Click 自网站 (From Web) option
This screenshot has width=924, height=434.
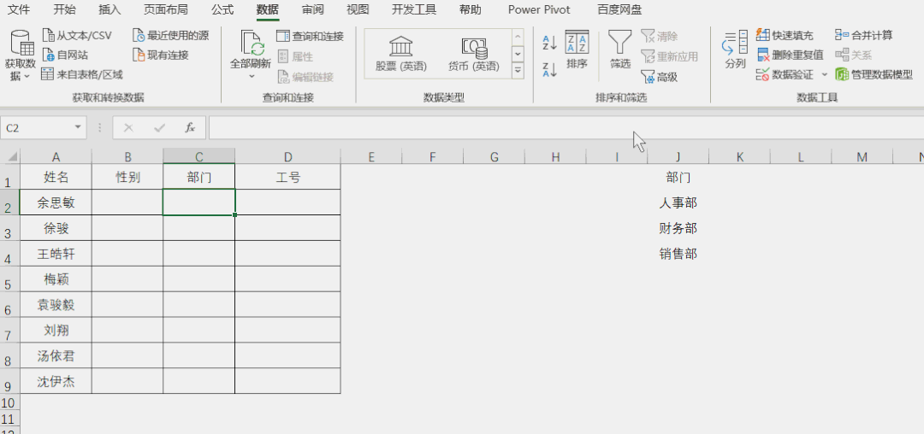pyautogui.click(x=65, y=56)
